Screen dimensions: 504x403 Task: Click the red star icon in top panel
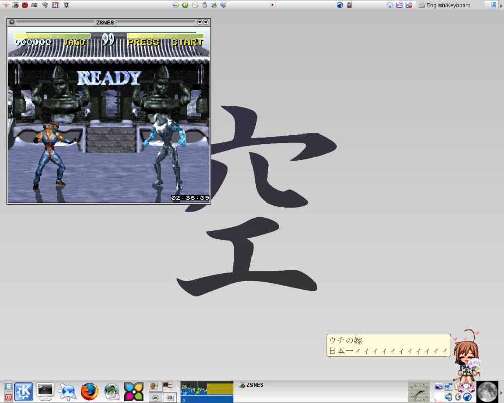click(x=6, y=5)
